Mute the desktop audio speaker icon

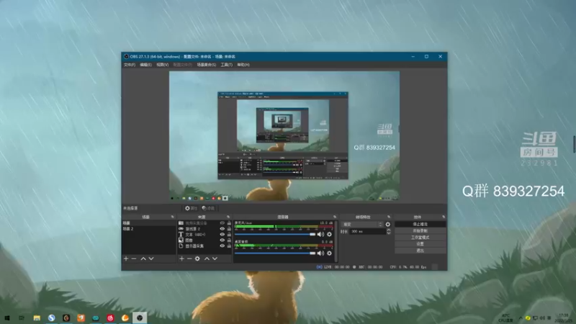320,253
